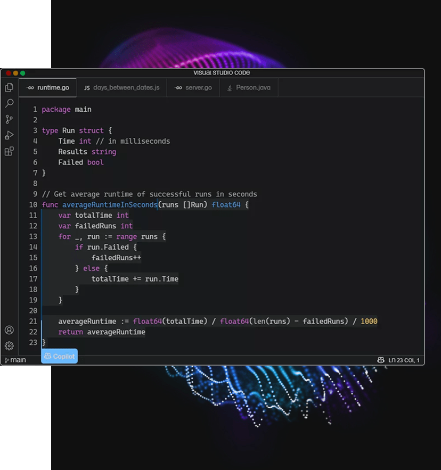441x470 pixels.
Task: Open the Manage settings gear icon
Action: pos(9,346)
